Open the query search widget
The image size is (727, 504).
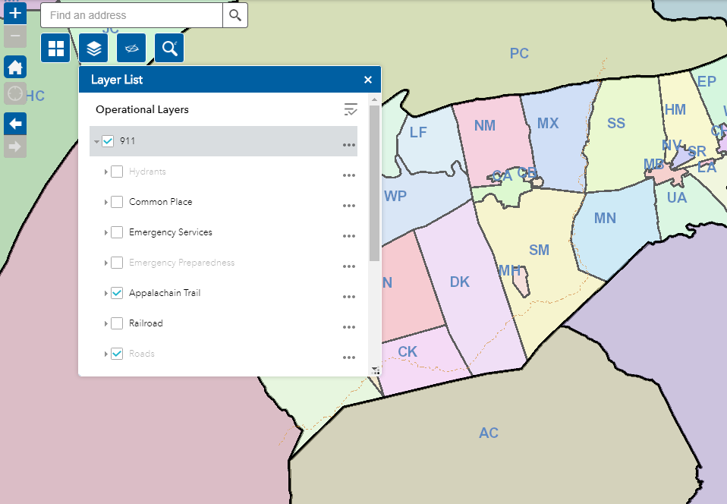pyautogui.click(x=169, y=48)
